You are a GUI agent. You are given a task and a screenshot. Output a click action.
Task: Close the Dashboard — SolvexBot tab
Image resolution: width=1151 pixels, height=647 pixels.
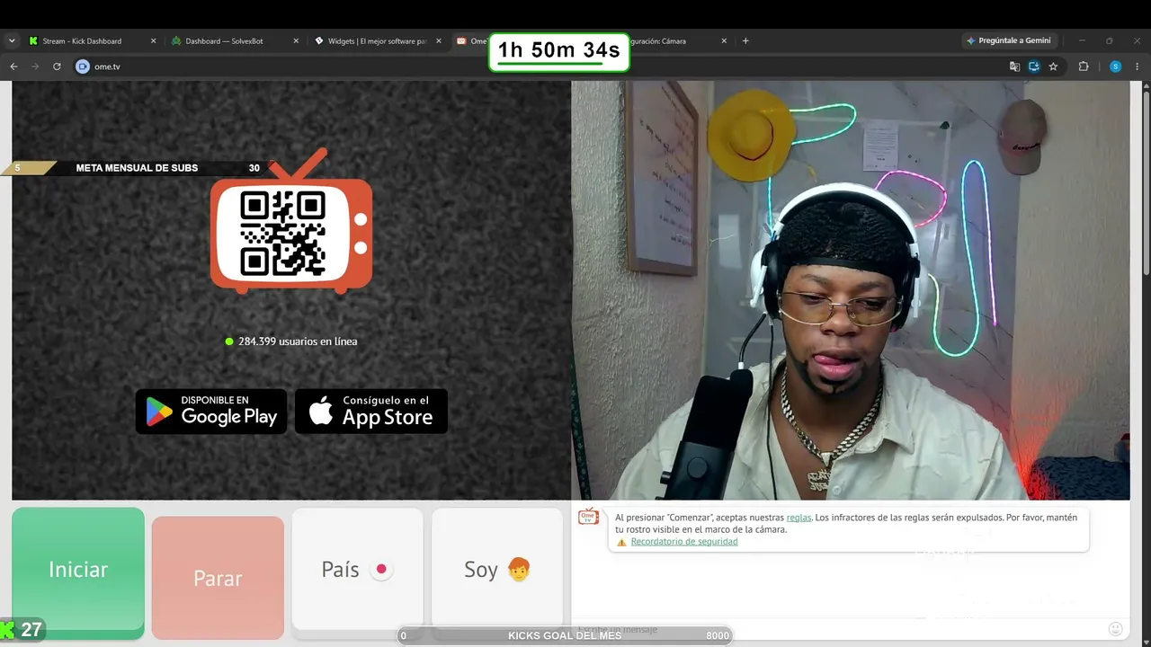[x=296, y=40]
